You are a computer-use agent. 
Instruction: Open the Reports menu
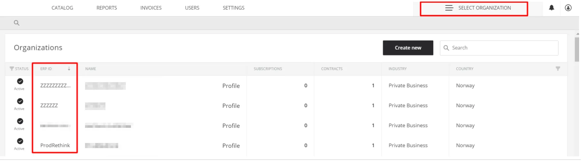[107, 8]
